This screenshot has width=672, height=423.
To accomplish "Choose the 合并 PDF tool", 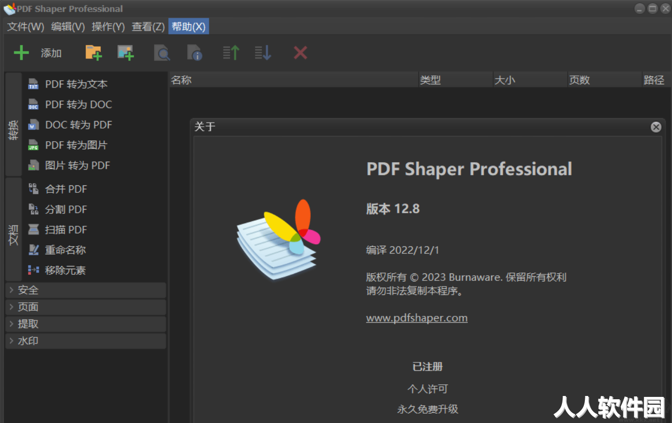I will click(66, 189).
